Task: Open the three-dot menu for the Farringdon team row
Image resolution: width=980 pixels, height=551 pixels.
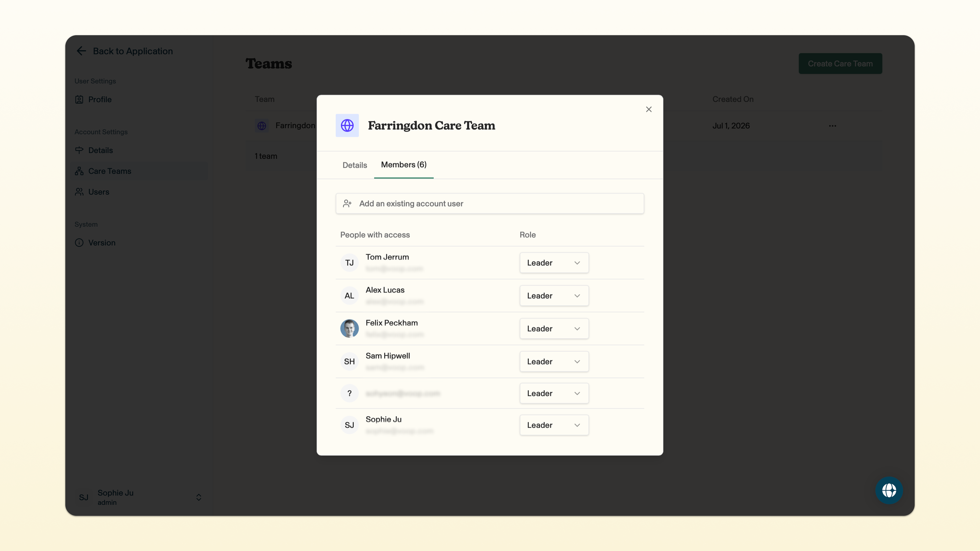Action: click(x=832, y=126)
